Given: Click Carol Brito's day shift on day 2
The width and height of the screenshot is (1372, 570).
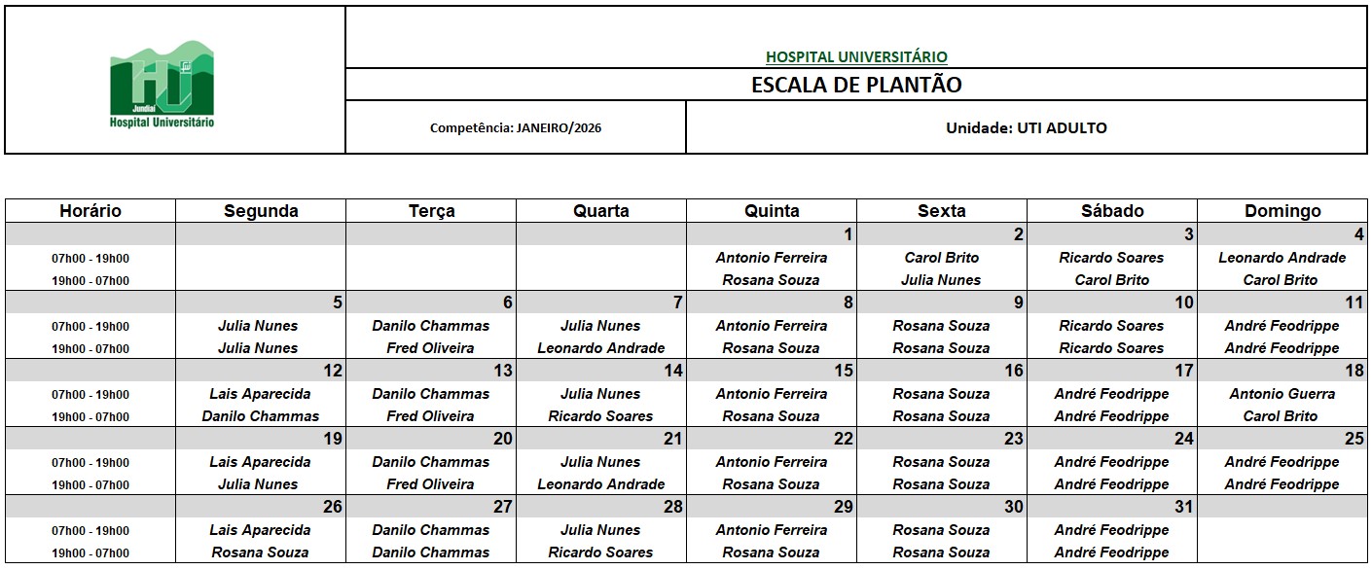Looking at the screenshot, I should click(x=941, y=258).
